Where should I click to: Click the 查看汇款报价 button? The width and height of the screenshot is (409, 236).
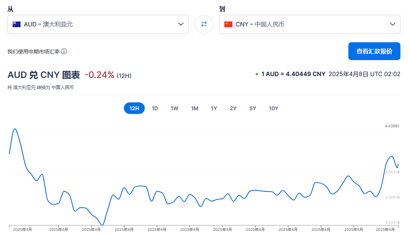[374, 51]
